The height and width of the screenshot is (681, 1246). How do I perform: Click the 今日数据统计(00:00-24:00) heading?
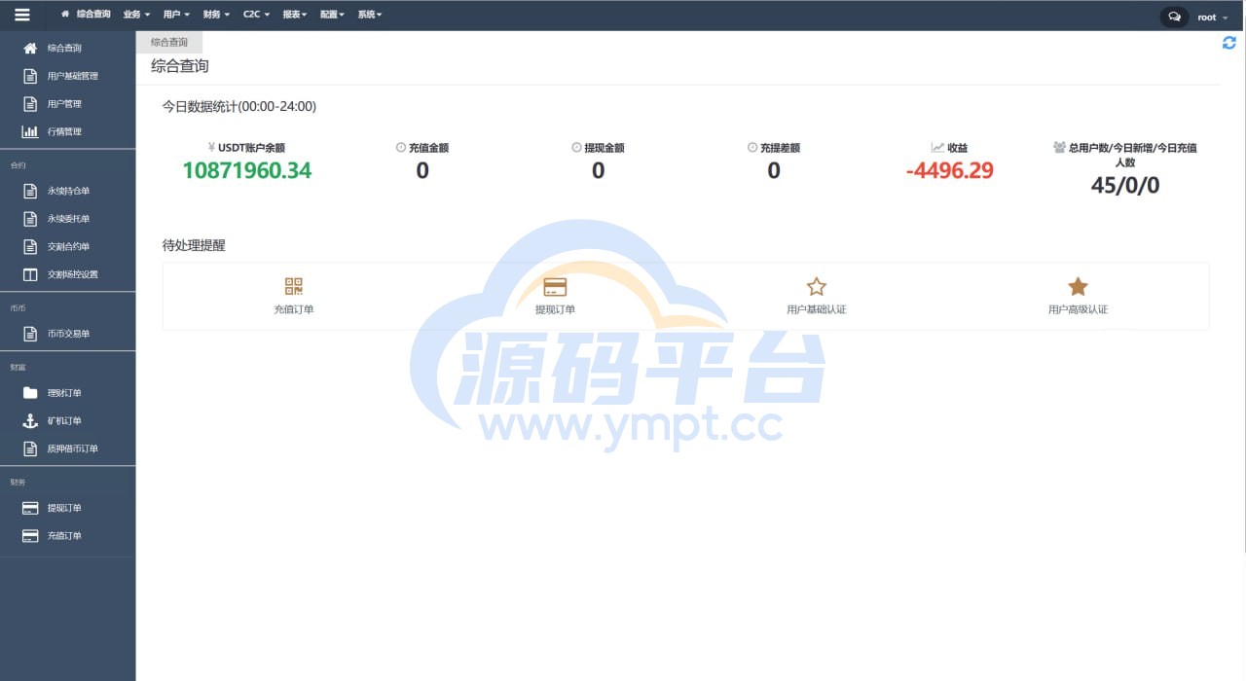coord(238,107)
